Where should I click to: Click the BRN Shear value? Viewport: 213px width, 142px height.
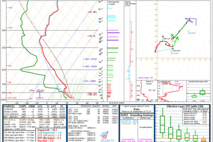[77, 126]
